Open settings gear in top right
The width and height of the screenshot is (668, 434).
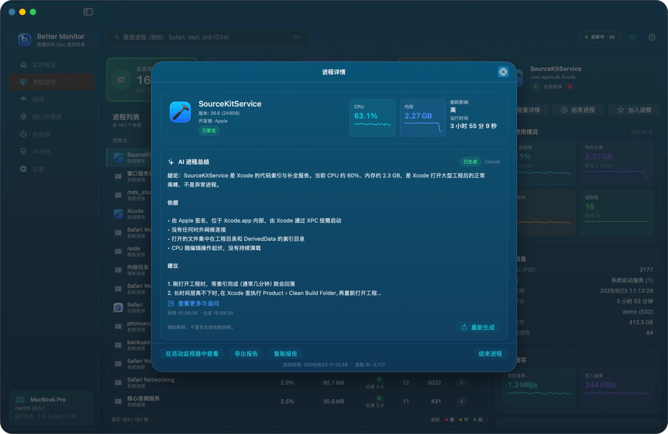[652, 37]
